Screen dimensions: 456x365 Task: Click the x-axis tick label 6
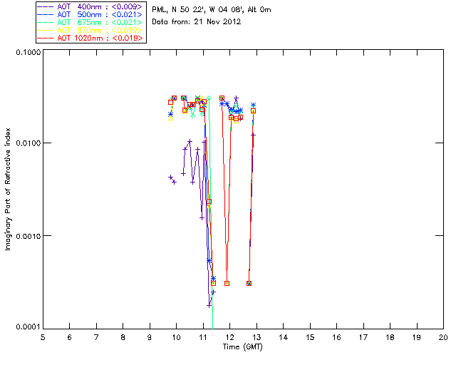click(70, 337)
